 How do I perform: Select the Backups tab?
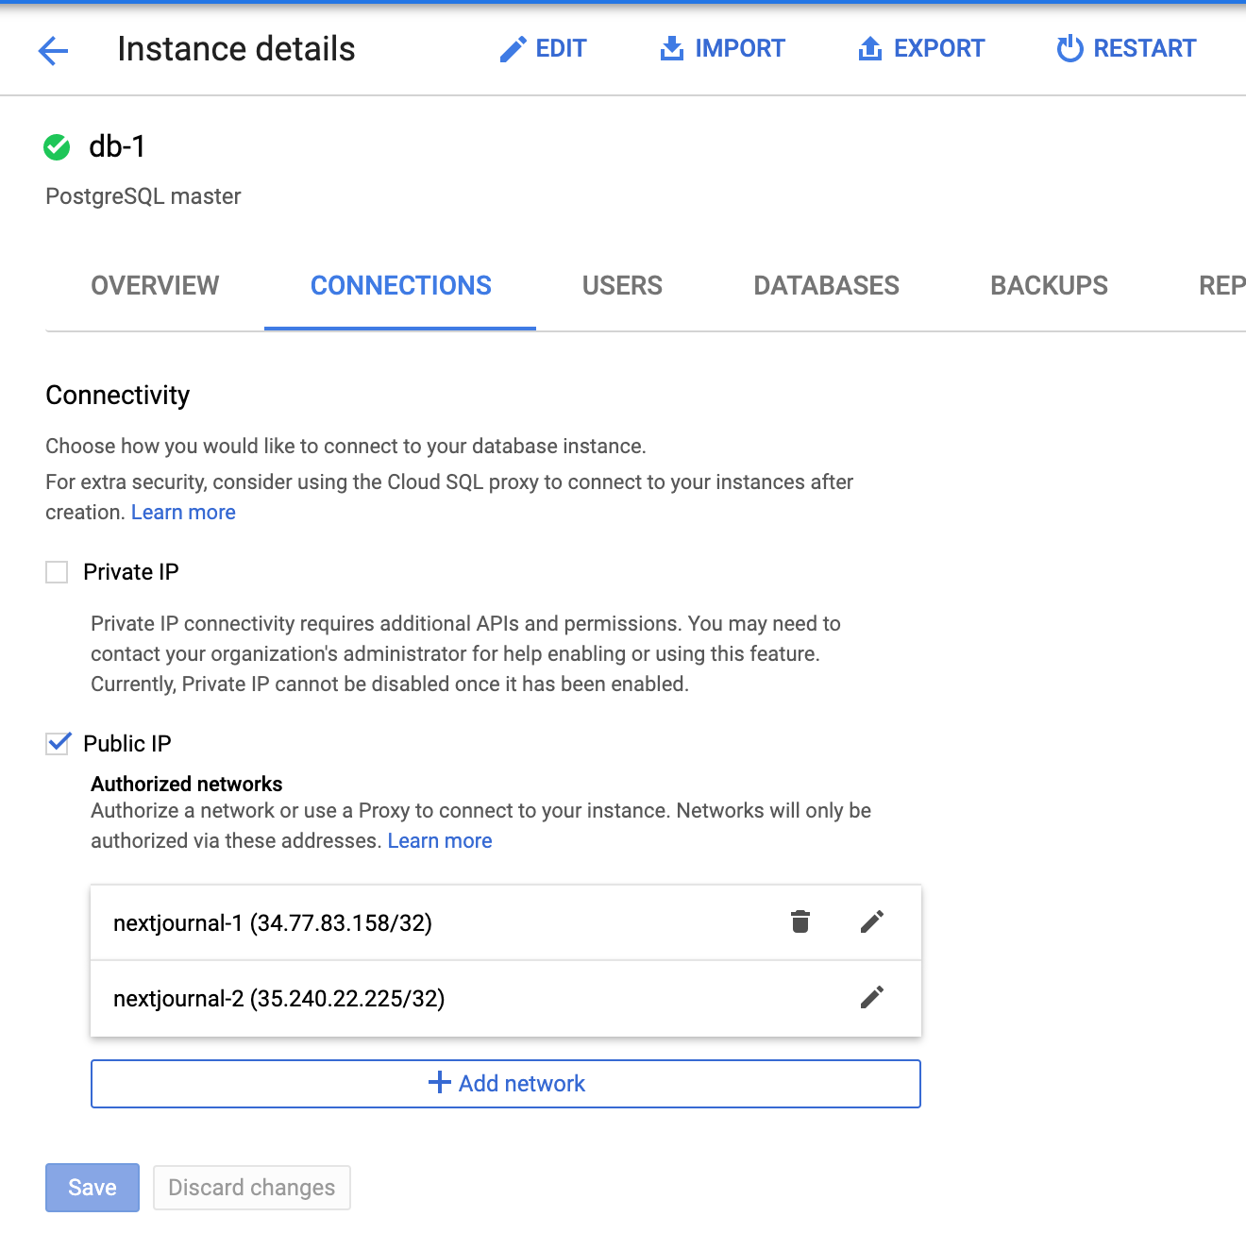point(1049,286)
